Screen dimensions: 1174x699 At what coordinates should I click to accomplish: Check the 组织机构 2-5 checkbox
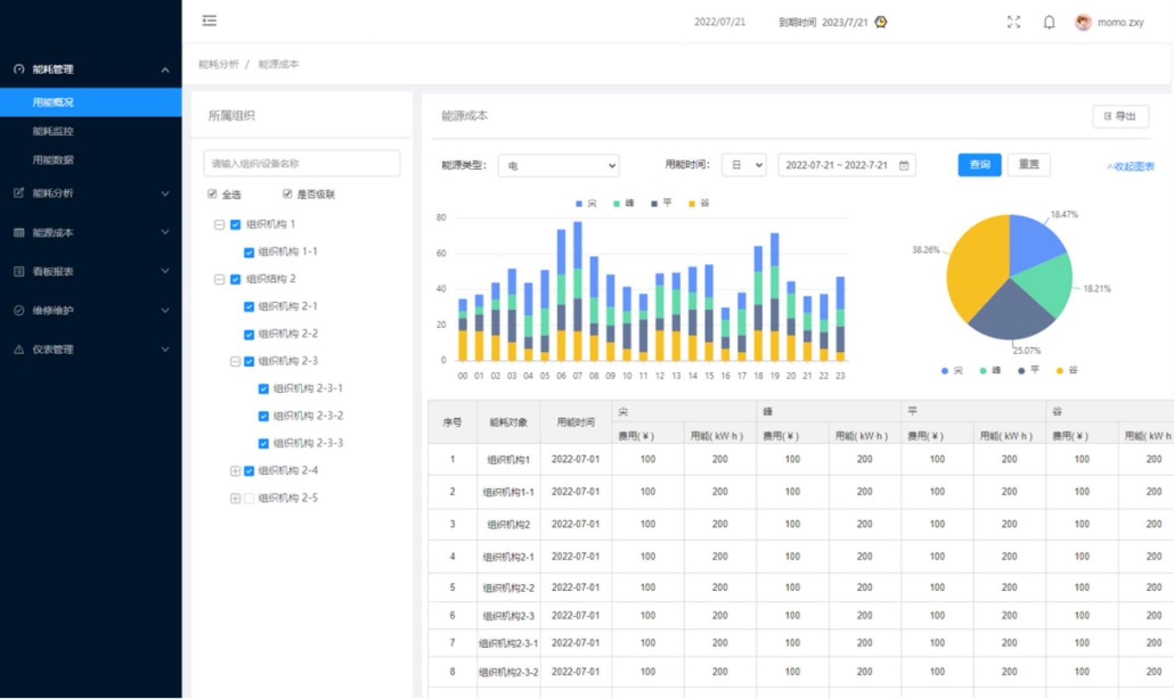249,498
